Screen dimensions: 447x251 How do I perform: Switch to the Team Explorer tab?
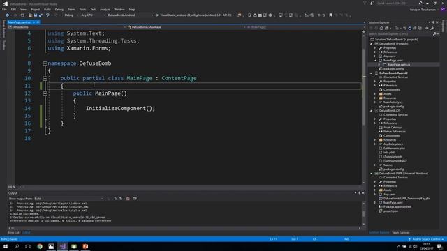click(x=400, y=232)
